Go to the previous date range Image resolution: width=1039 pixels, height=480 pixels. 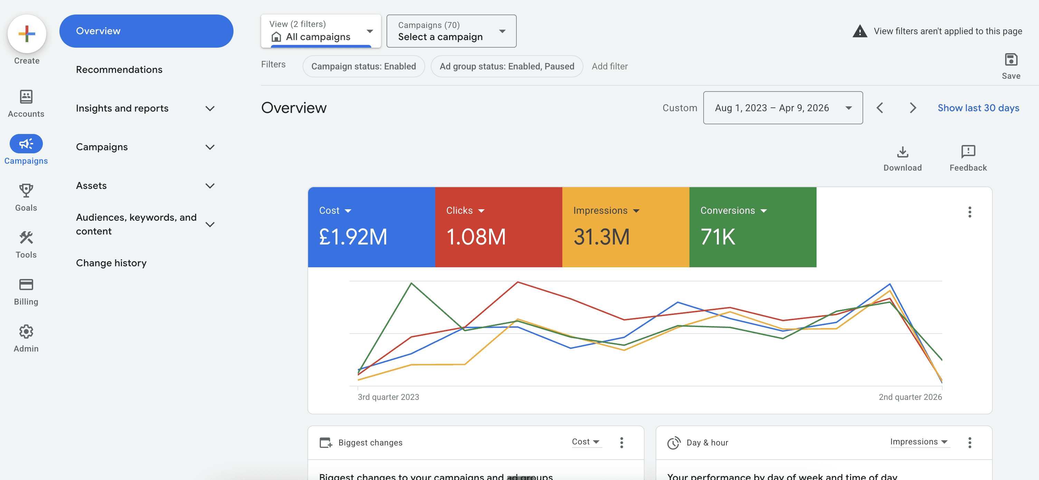point(880,108)
